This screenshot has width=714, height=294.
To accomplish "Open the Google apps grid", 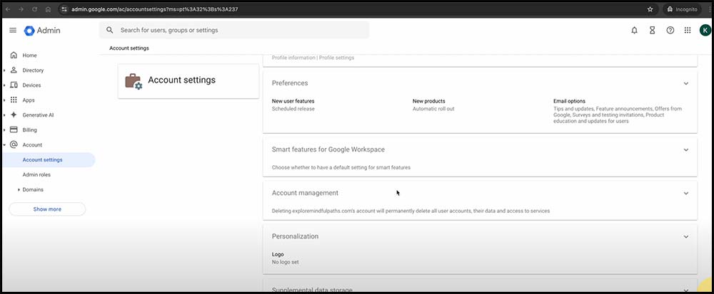I will point(688,31).
